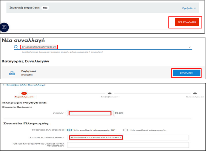
Task: Click the Νέα συναλλαγή page title
Action: pyautogui.click(x=23, y=40)
